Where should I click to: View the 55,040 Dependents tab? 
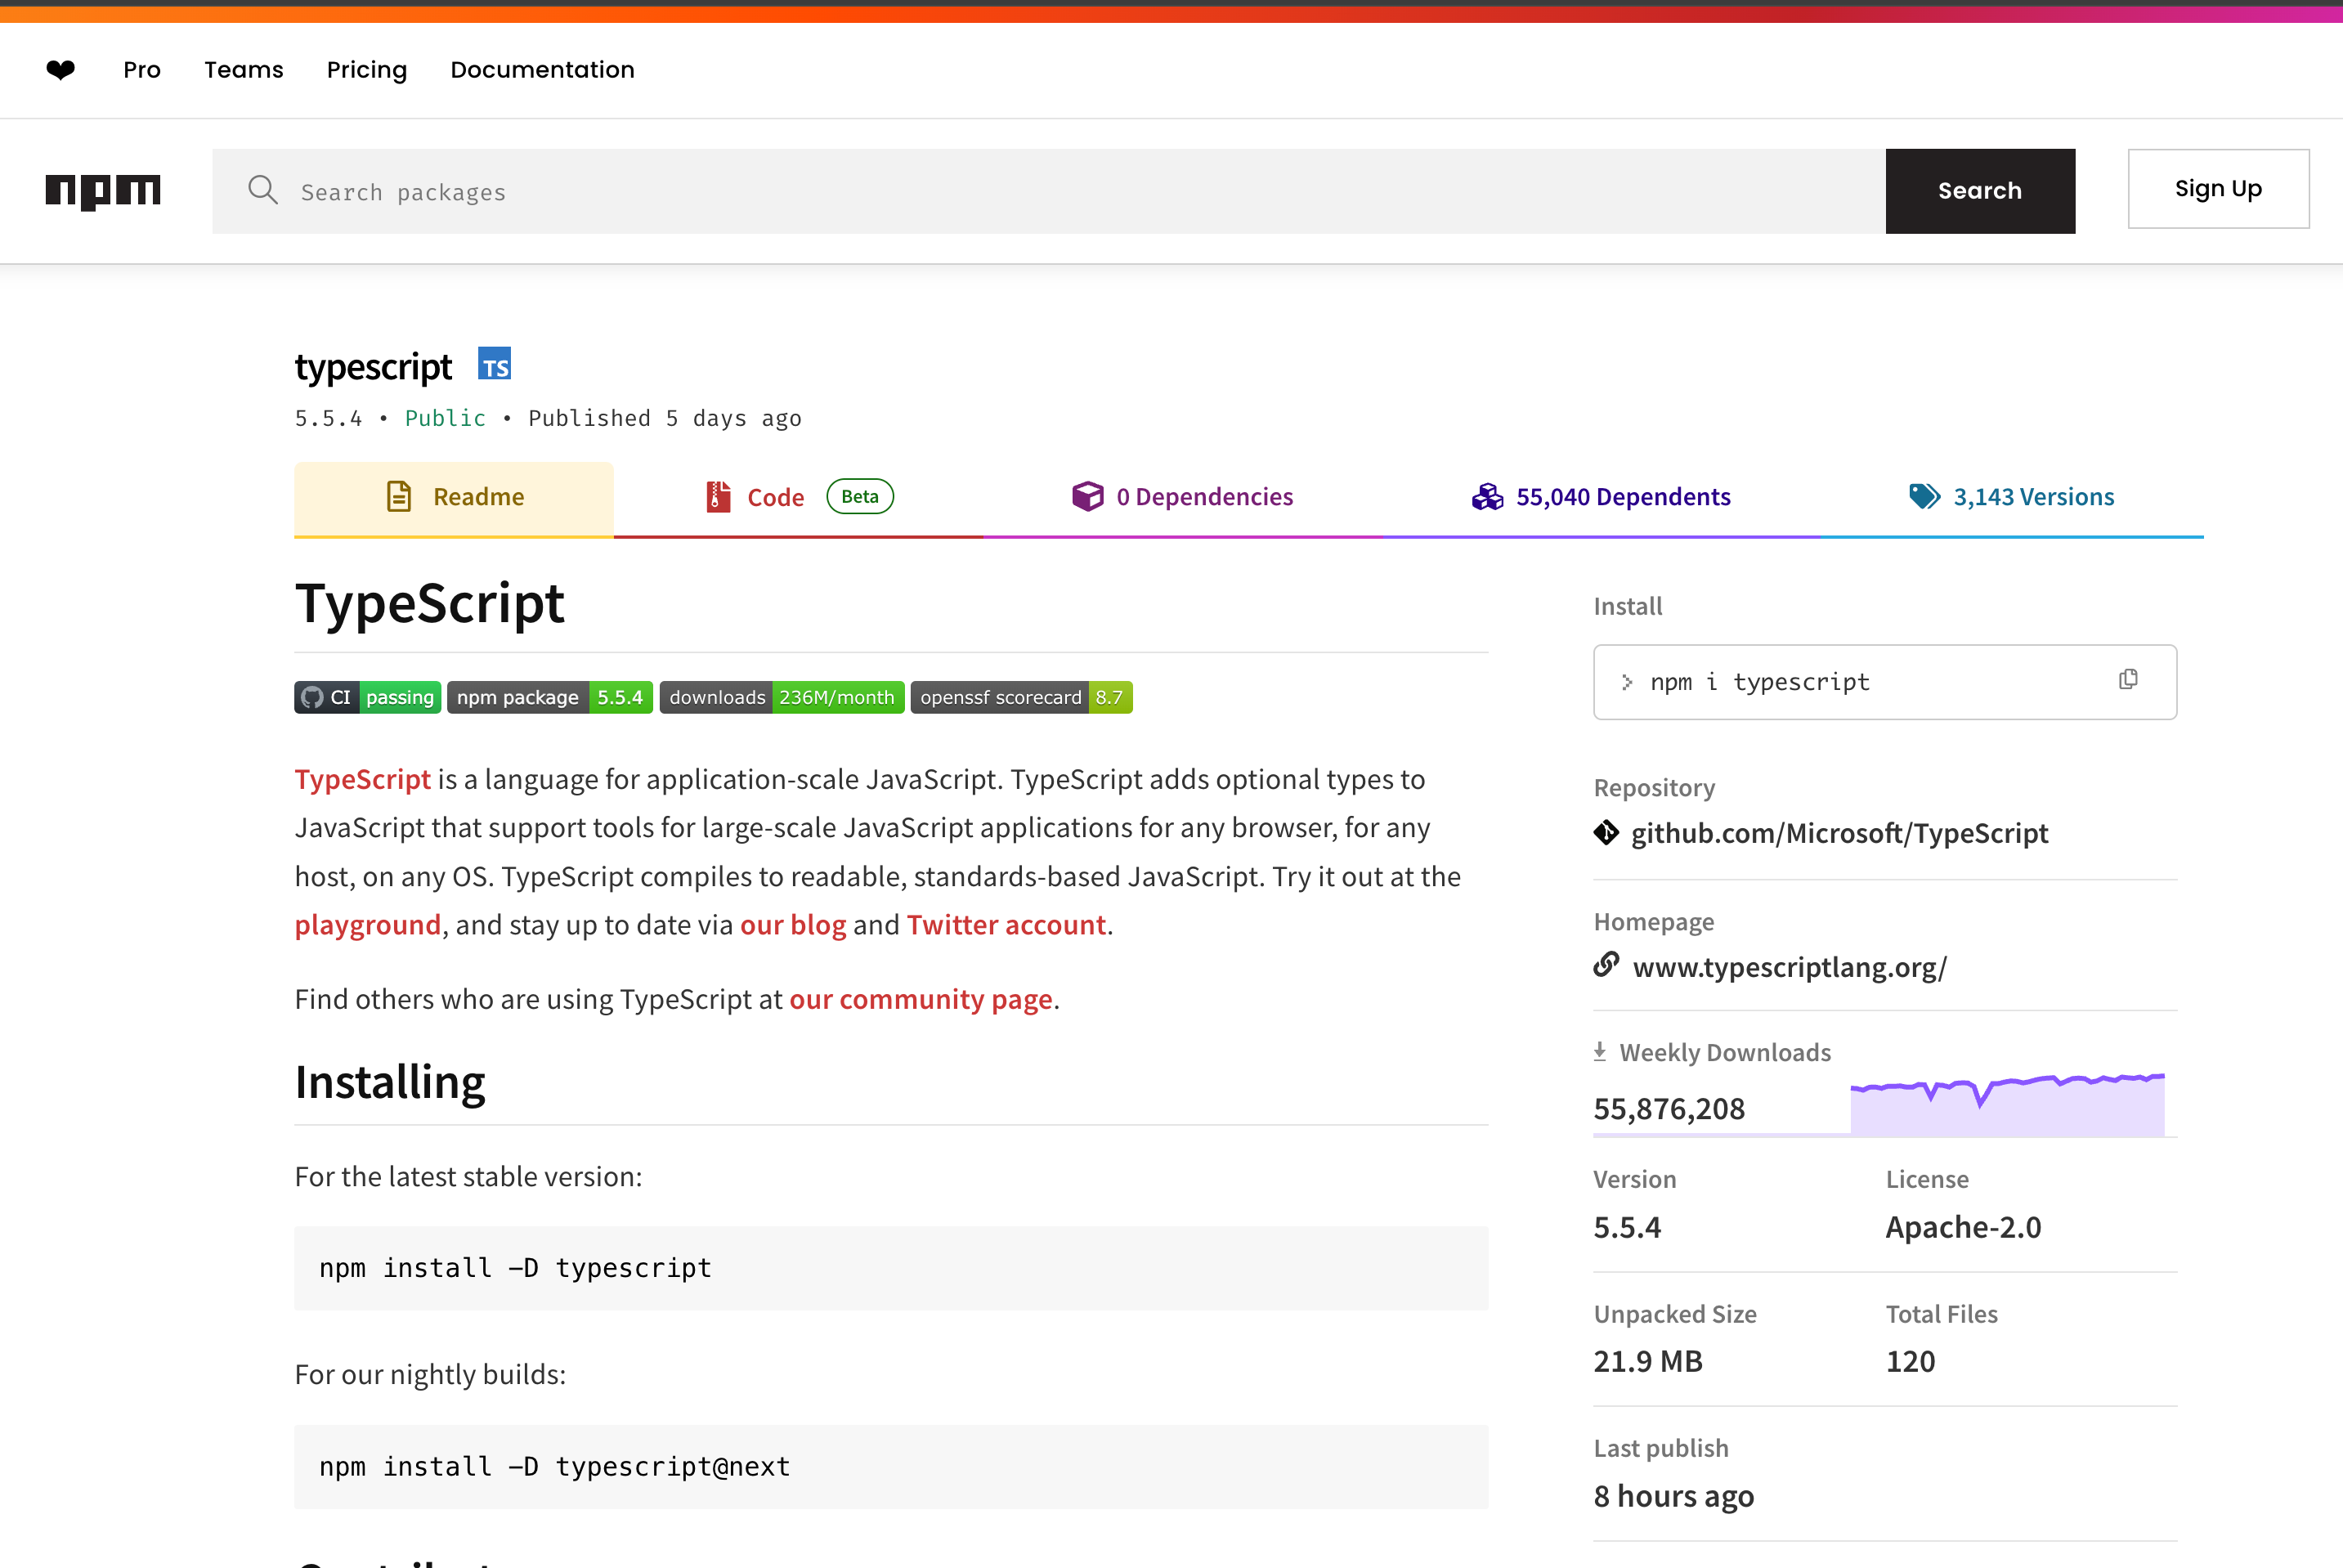1601,497
